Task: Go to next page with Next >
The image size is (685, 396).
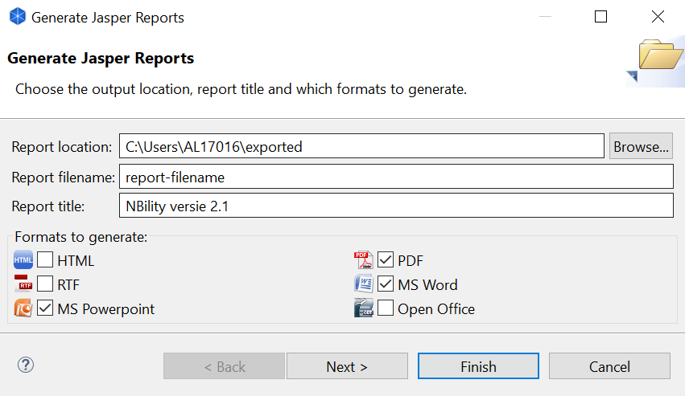Action: pos(347,366)
